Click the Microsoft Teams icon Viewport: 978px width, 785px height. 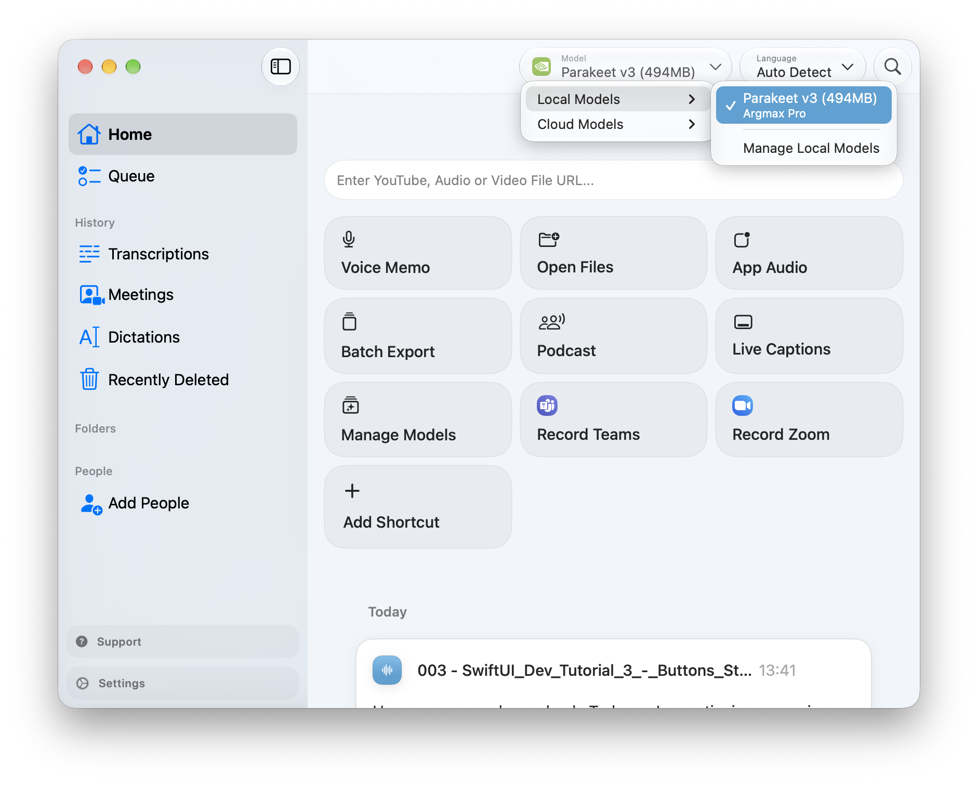click(547, 405)
